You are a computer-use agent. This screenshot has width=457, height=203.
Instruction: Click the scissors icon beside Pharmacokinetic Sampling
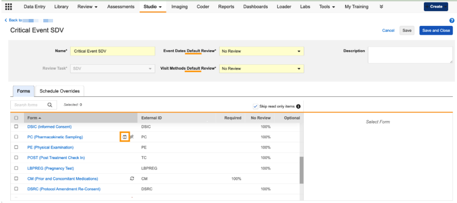(x=132, y=137)
